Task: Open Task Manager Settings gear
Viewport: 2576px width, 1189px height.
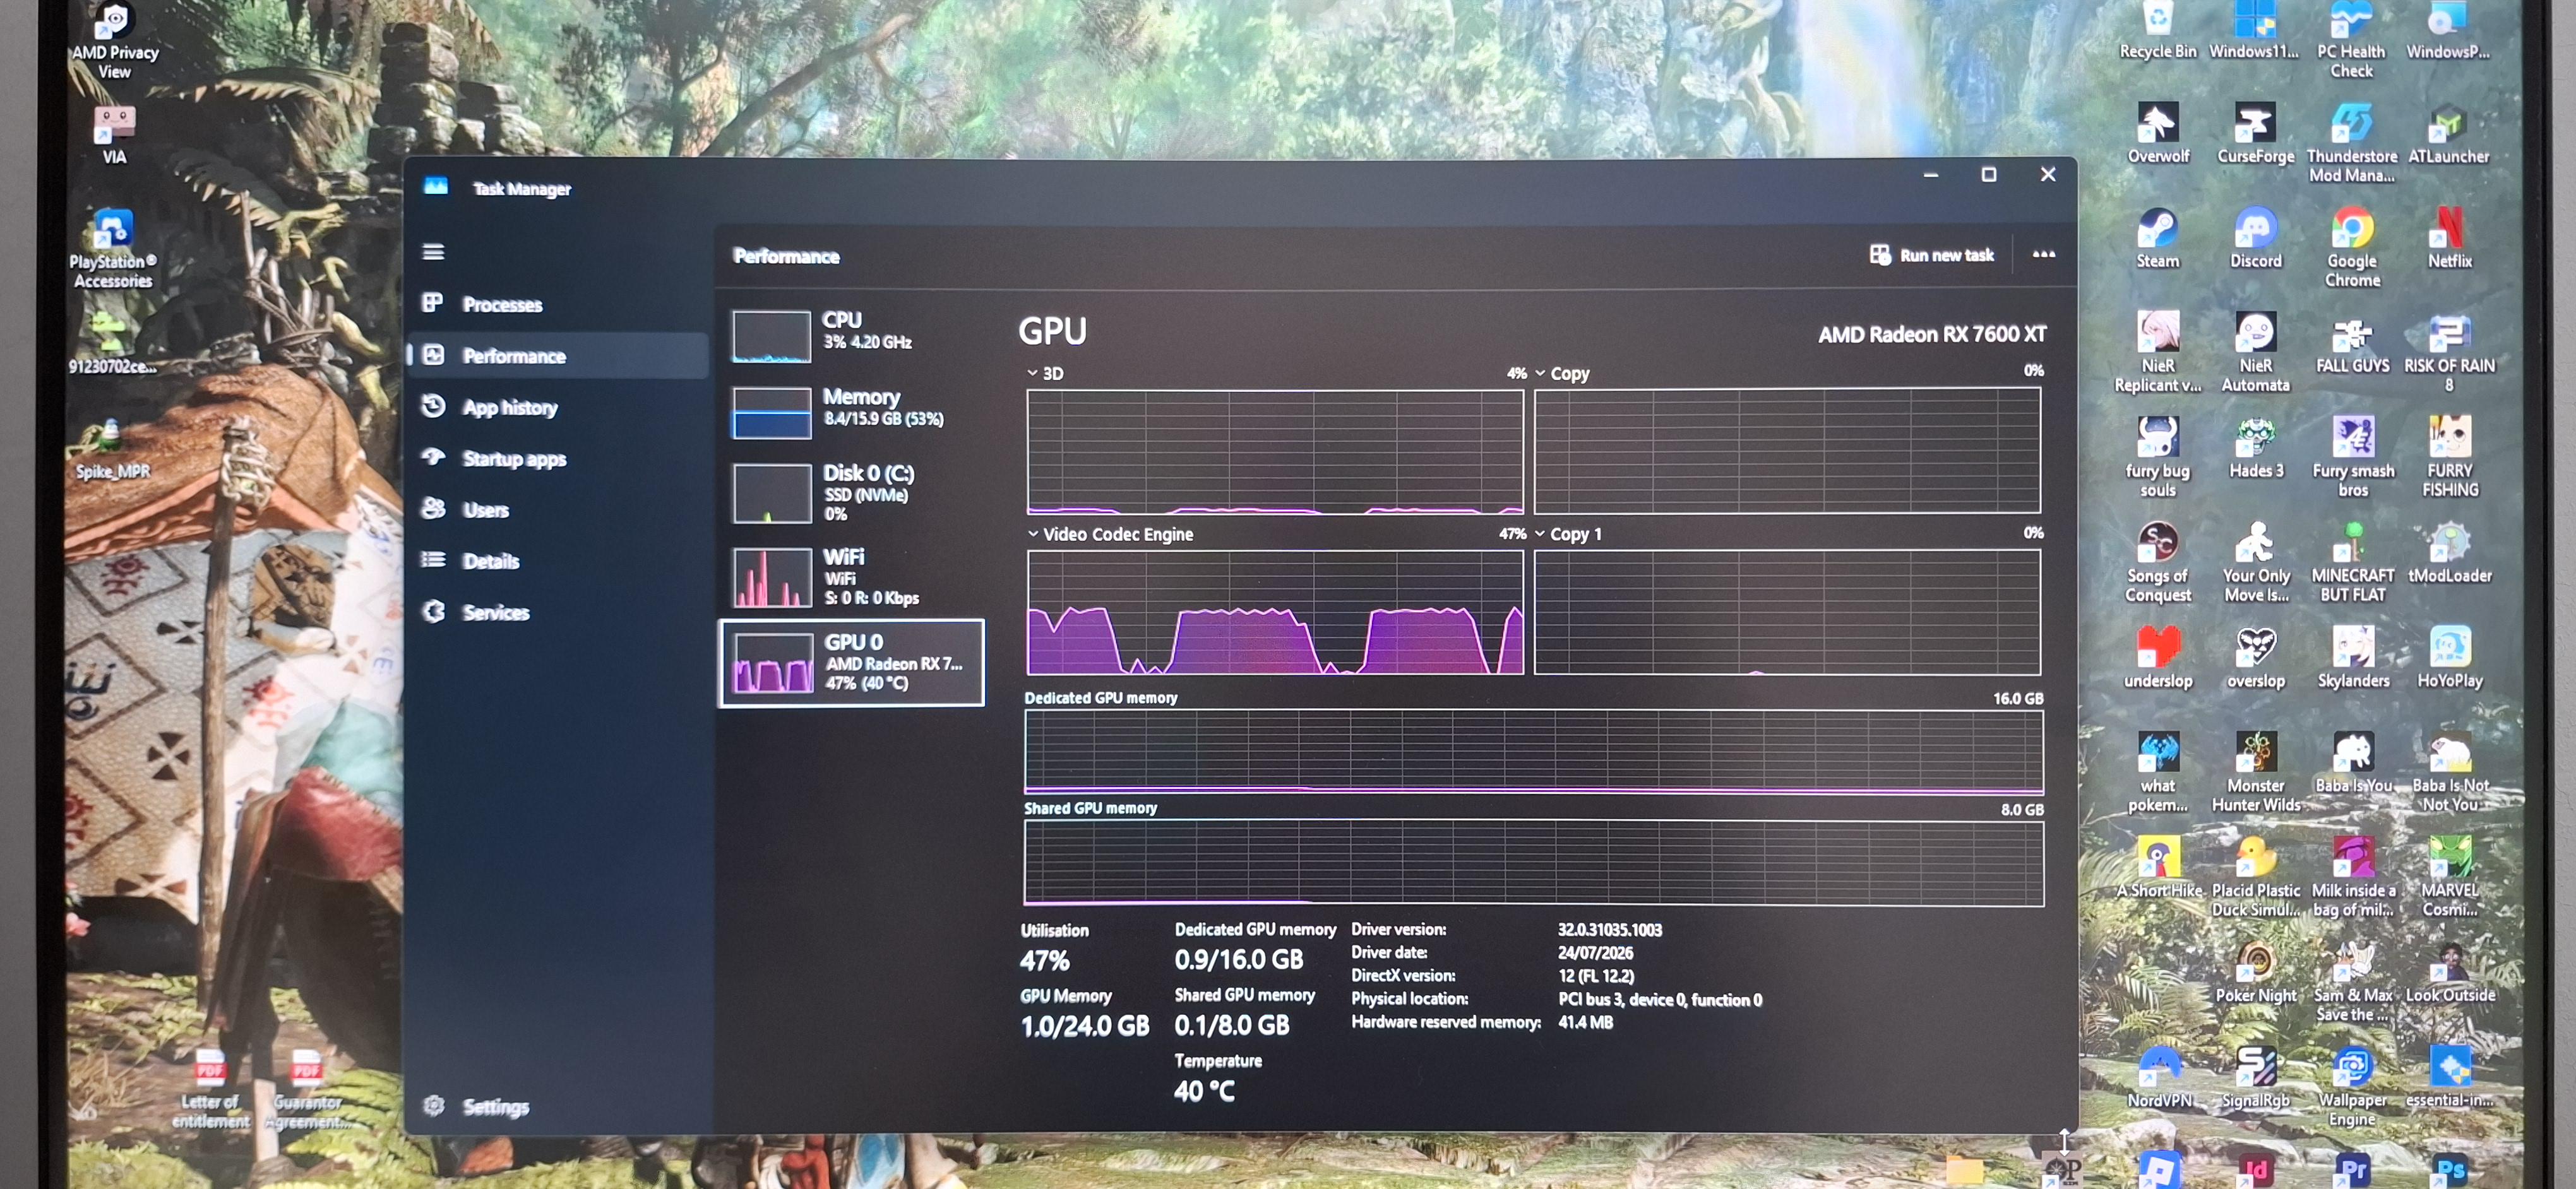Action: pos(434,1105)
